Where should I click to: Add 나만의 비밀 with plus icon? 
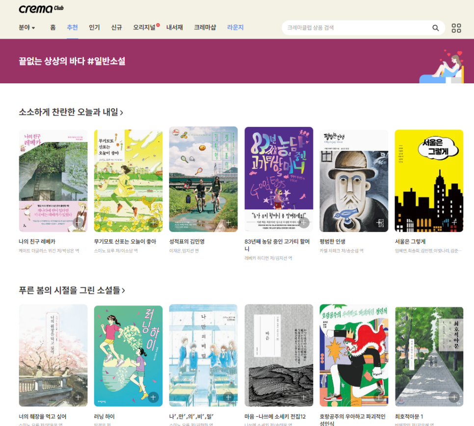point(228,397)
